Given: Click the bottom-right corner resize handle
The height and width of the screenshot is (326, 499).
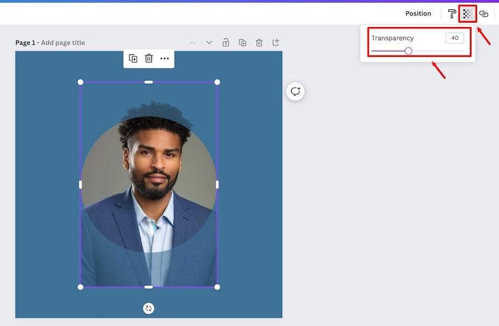Looking at the screenshot, I should (217, 287).
